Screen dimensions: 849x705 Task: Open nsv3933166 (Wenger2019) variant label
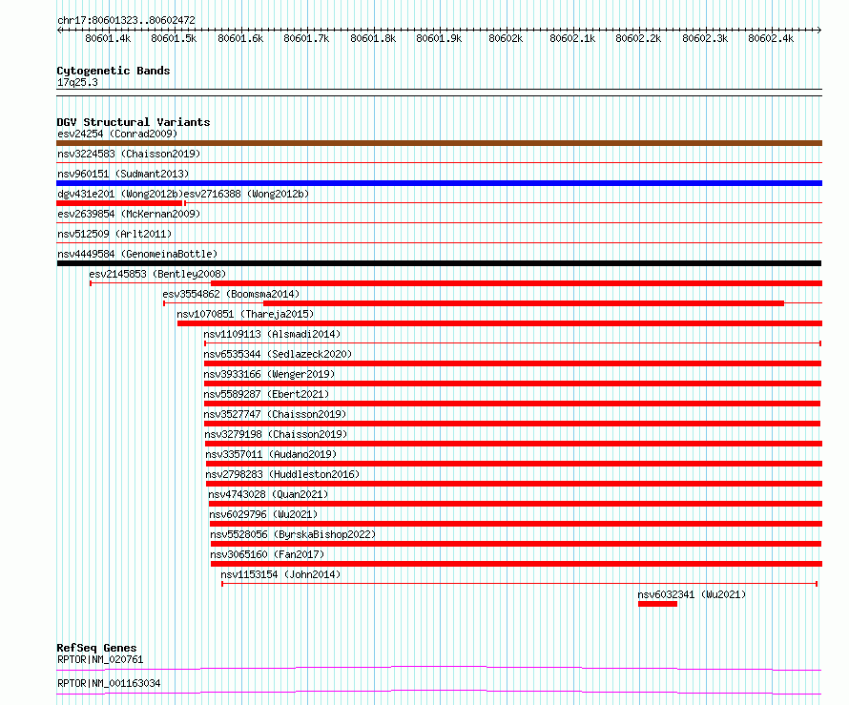269,374
